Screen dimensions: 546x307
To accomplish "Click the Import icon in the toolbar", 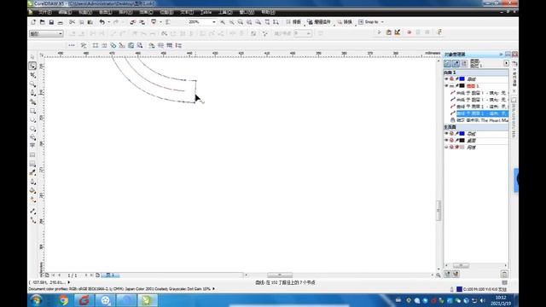I will (133, 22).
